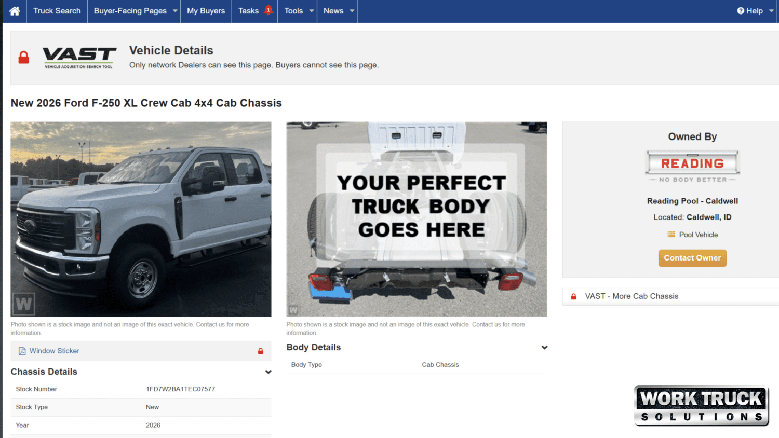Click the document icon next to Window Sticker
Viewport: 779px width, 438px height.
[21, 351]
